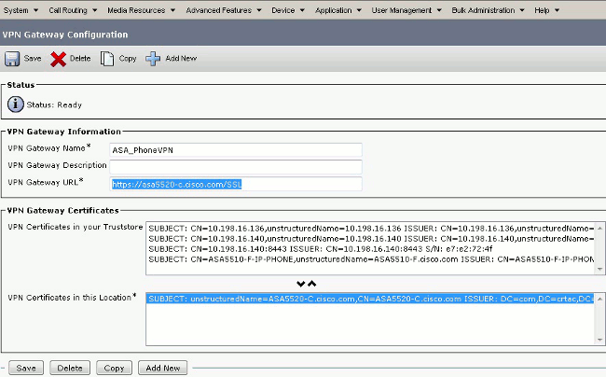Move certificate down with the down arrow icon

tap(301, 284)
